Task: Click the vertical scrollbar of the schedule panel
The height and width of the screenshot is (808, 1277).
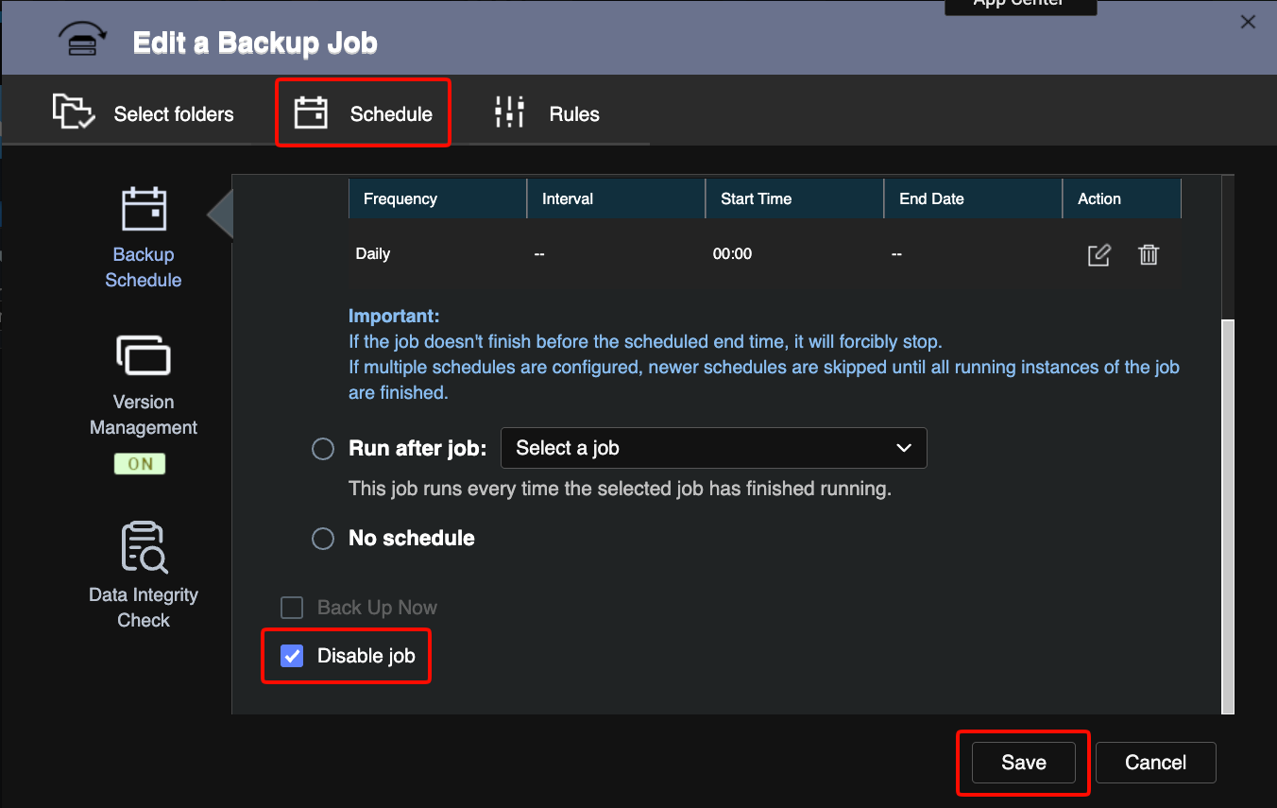Action: (1228, 515)
